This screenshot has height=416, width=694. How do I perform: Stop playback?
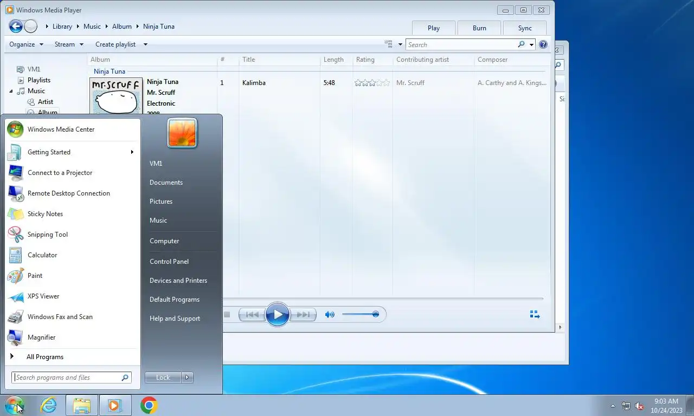pos(227,315)
